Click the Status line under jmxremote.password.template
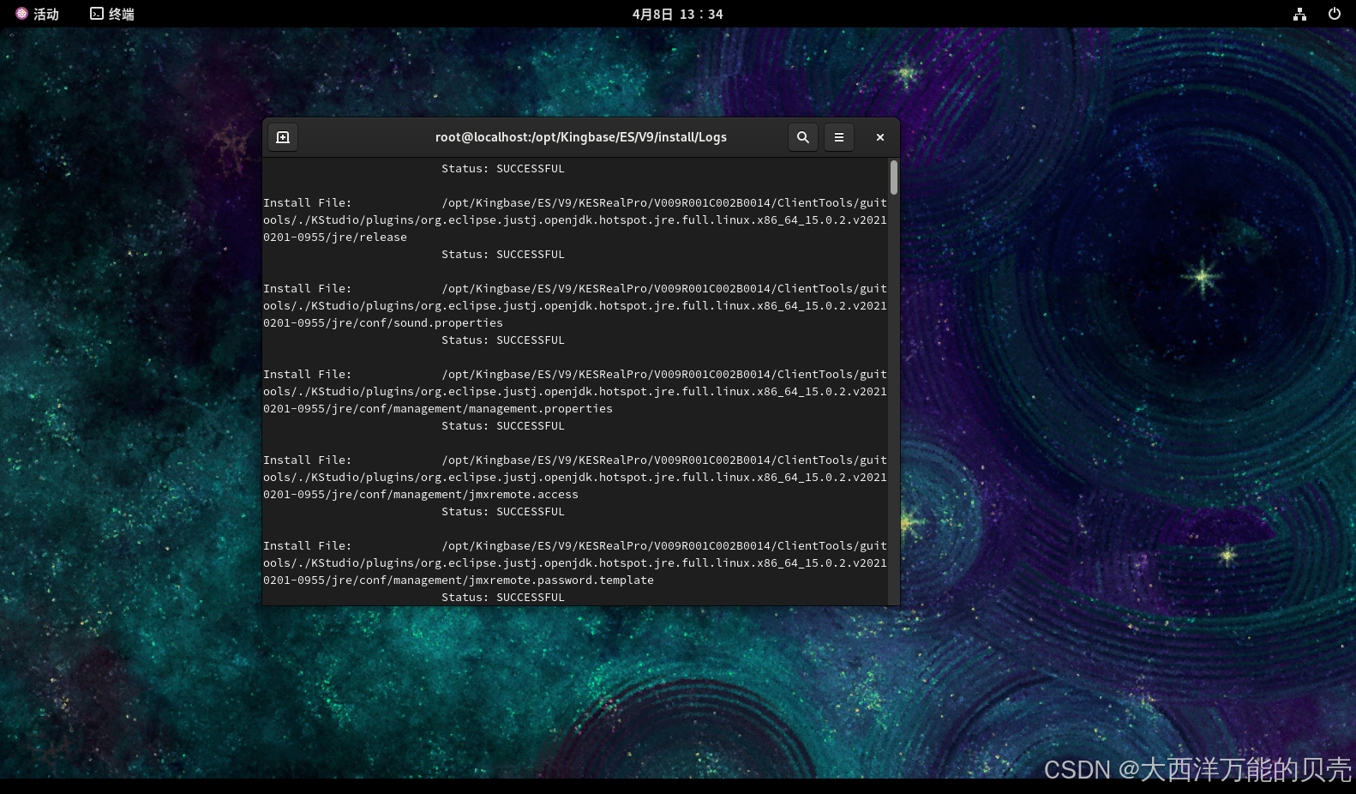The width and height of the screenshot is (1356, 794). (x=503, y=598)
